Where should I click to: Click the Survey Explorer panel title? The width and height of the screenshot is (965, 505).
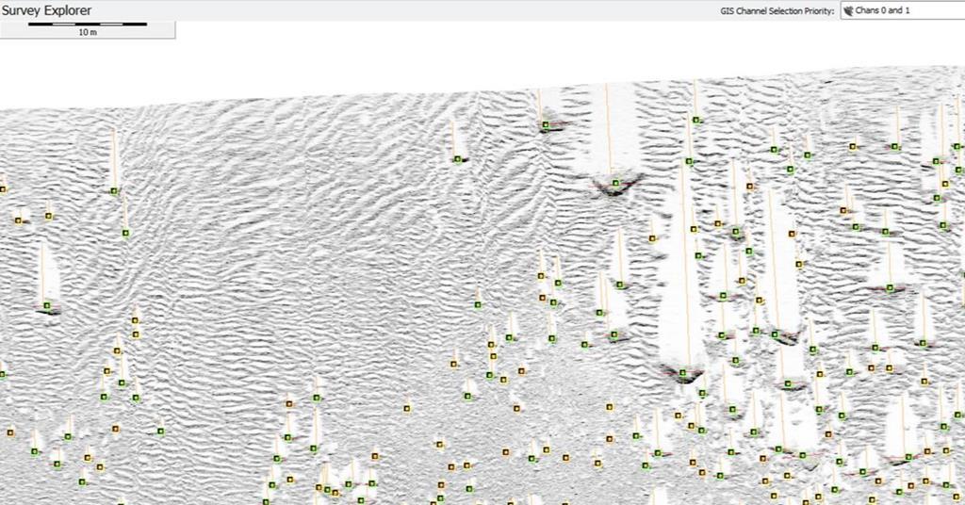point(47,10)
